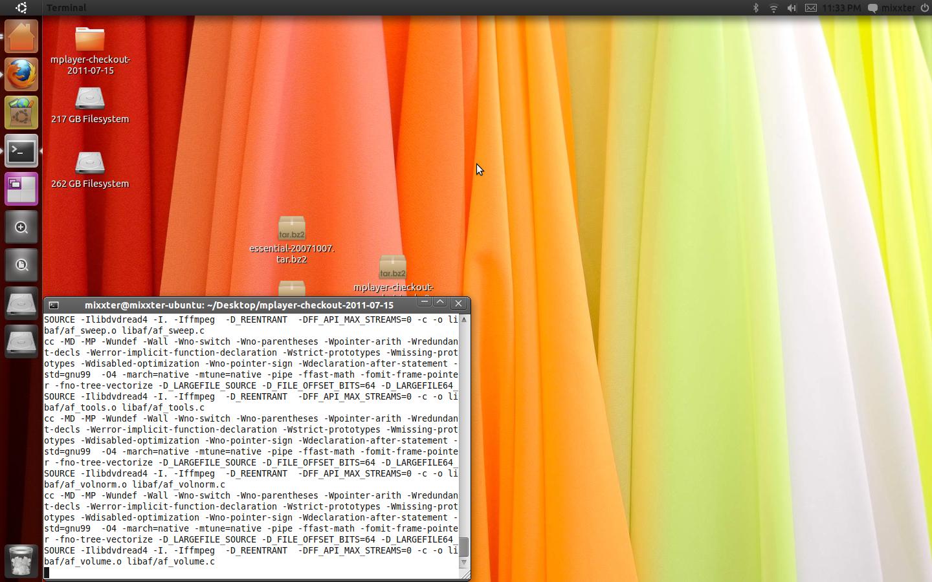Click the line 'baf/af_volume.o libaf/af_volume.c'
Screen dimensions: 932x582
tap(129, 561)
